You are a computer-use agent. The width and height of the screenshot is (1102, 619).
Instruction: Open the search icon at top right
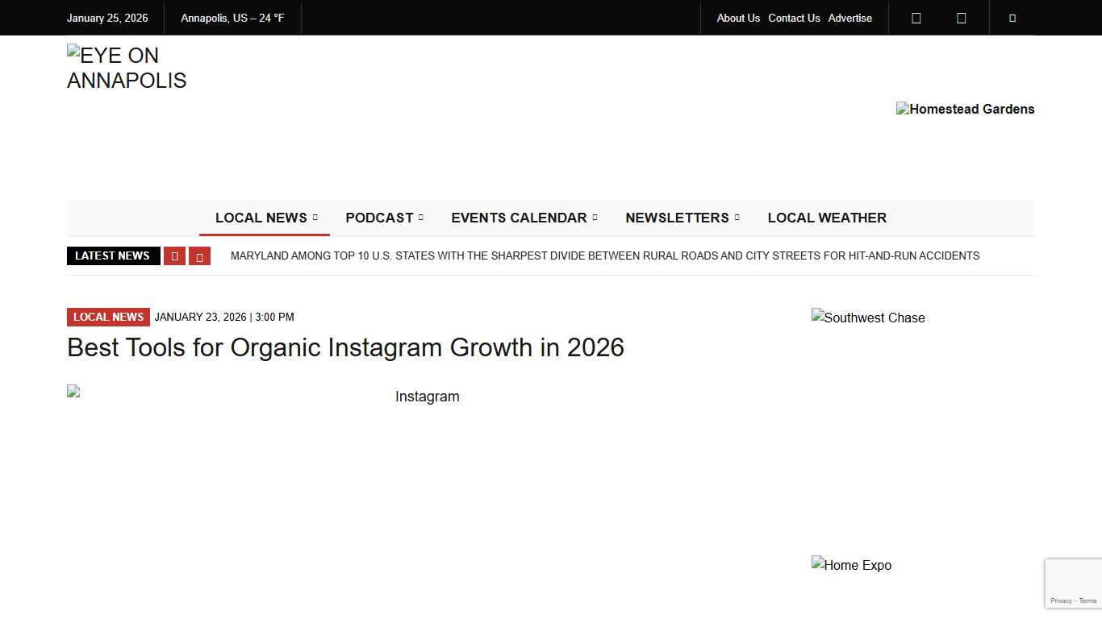pos(1012,18)
